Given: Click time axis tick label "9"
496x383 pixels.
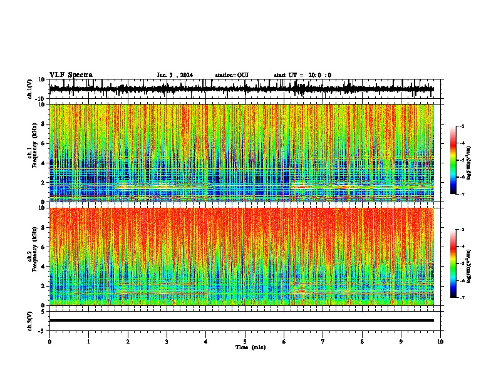Looking at the screenshot, I should [401, 342].
